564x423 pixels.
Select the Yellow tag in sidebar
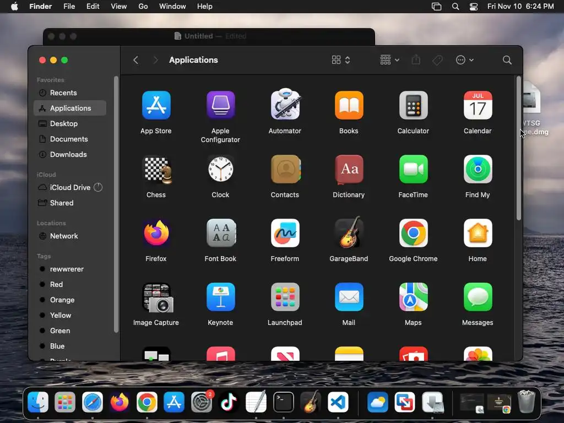[70, 316]
